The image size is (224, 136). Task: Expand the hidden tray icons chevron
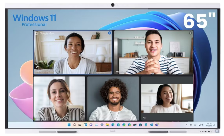click(187, 125)
